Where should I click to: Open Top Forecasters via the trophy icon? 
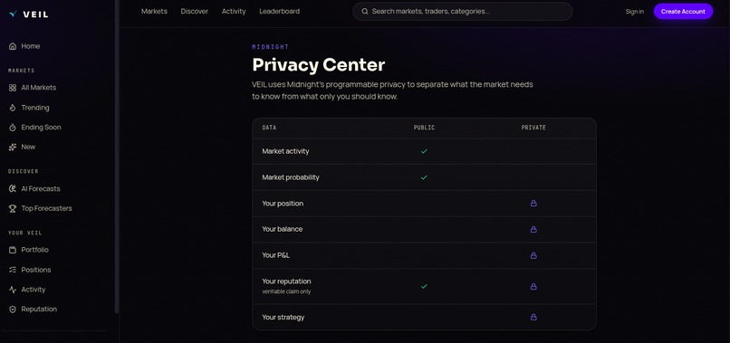(13, 208)
